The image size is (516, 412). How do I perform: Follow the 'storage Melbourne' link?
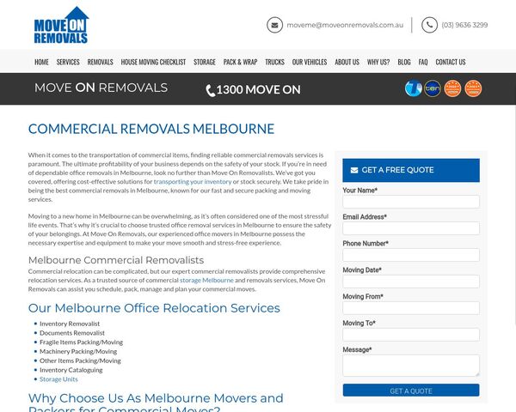point(206,280)
